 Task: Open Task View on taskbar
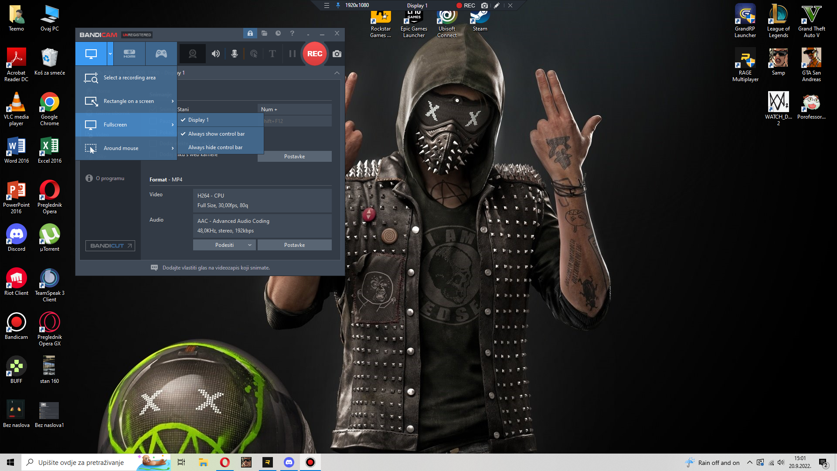click(x=181, y=462)
